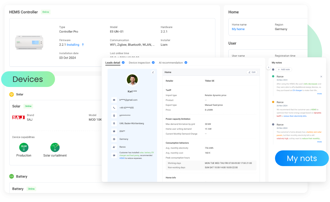
Task: Click the checkmark badge beside Leads detail
Action: tap(123, 63)
